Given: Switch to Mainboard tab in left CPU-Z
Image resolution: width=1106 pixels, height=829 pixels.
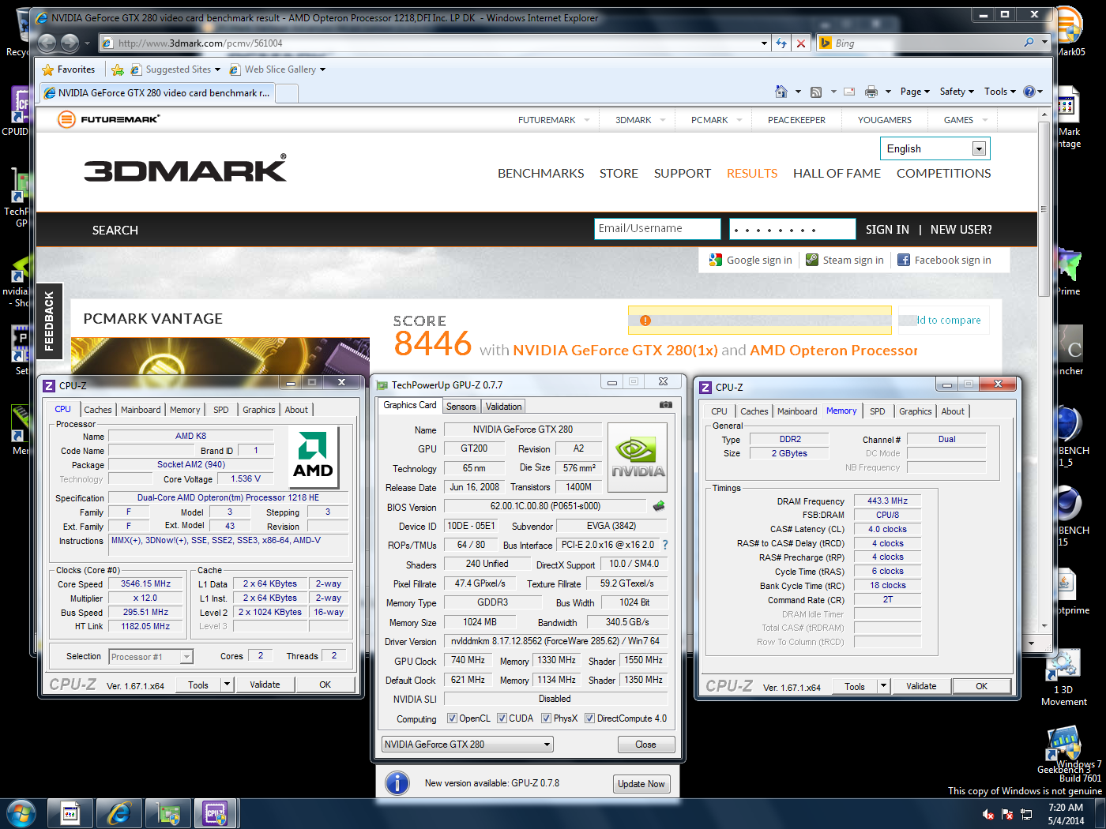Looking at the screenshot, I should pyautogui.click(x=141, y=410).
